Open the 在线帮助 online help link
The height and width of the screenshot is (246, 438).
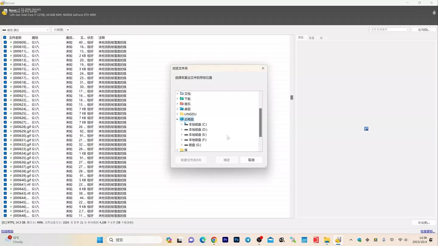tap(7, 231)
